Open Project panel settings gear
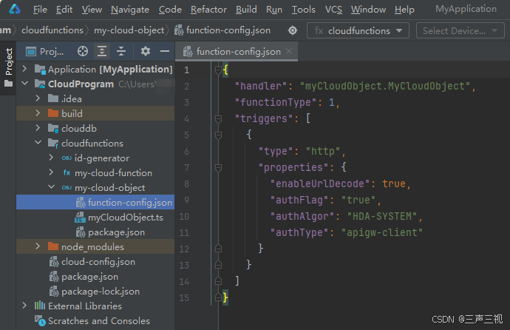Viewport: 510px width, 330px height. click(x=146, y=51)
